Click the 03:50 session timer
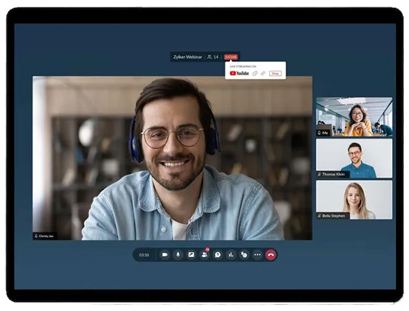Screen dimensions: 409x311 click(x=144, y=255)
